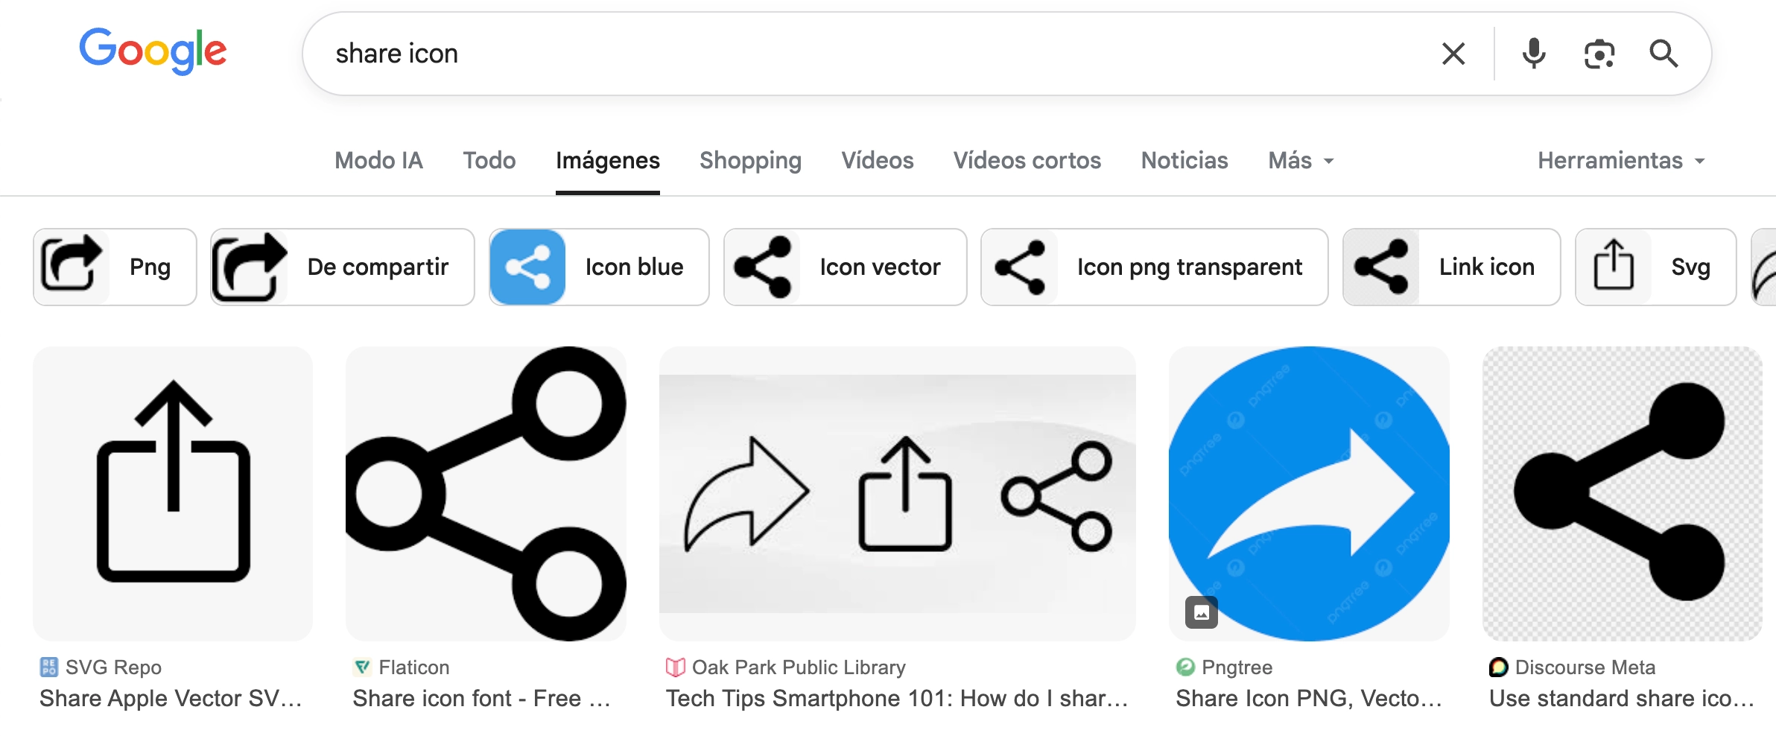Select the Icon blue filter chip
1776x736 pixels.
pyautogui.click(x=598, y=267)
